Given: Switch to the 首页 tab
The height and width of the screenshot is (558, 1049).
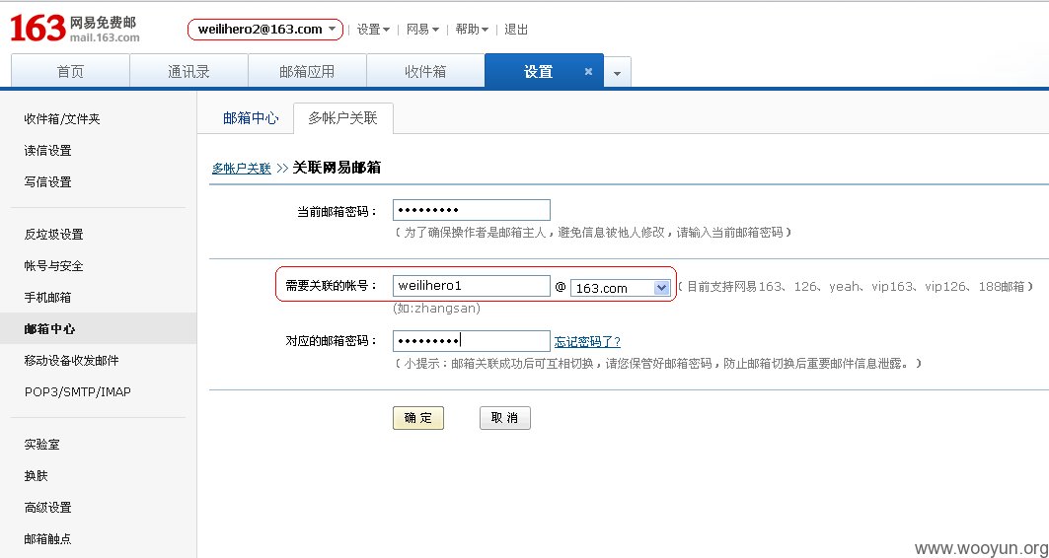Looking at the screenshot, I should click(70, 72).
